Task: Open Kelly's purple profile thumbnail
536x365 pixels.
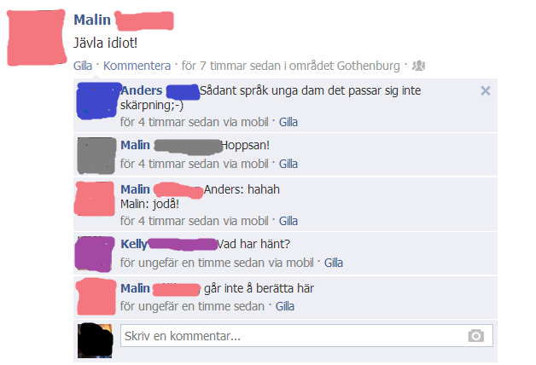Action: [x=95, y=254]
